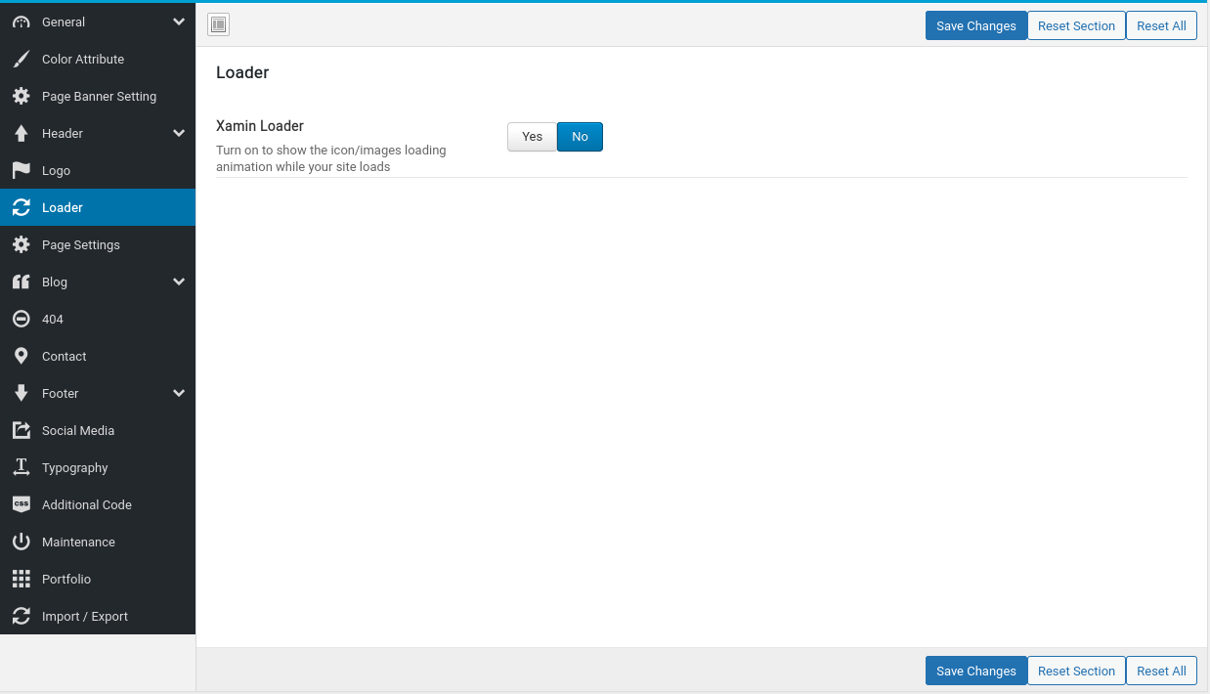Click the bottom Save Changes button
The height and width of the screenshot is (694, 1210).
point(975,671)
